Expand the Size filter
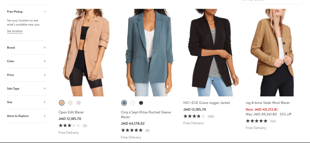This screenshot has width=310, height=143. [45, 102]
